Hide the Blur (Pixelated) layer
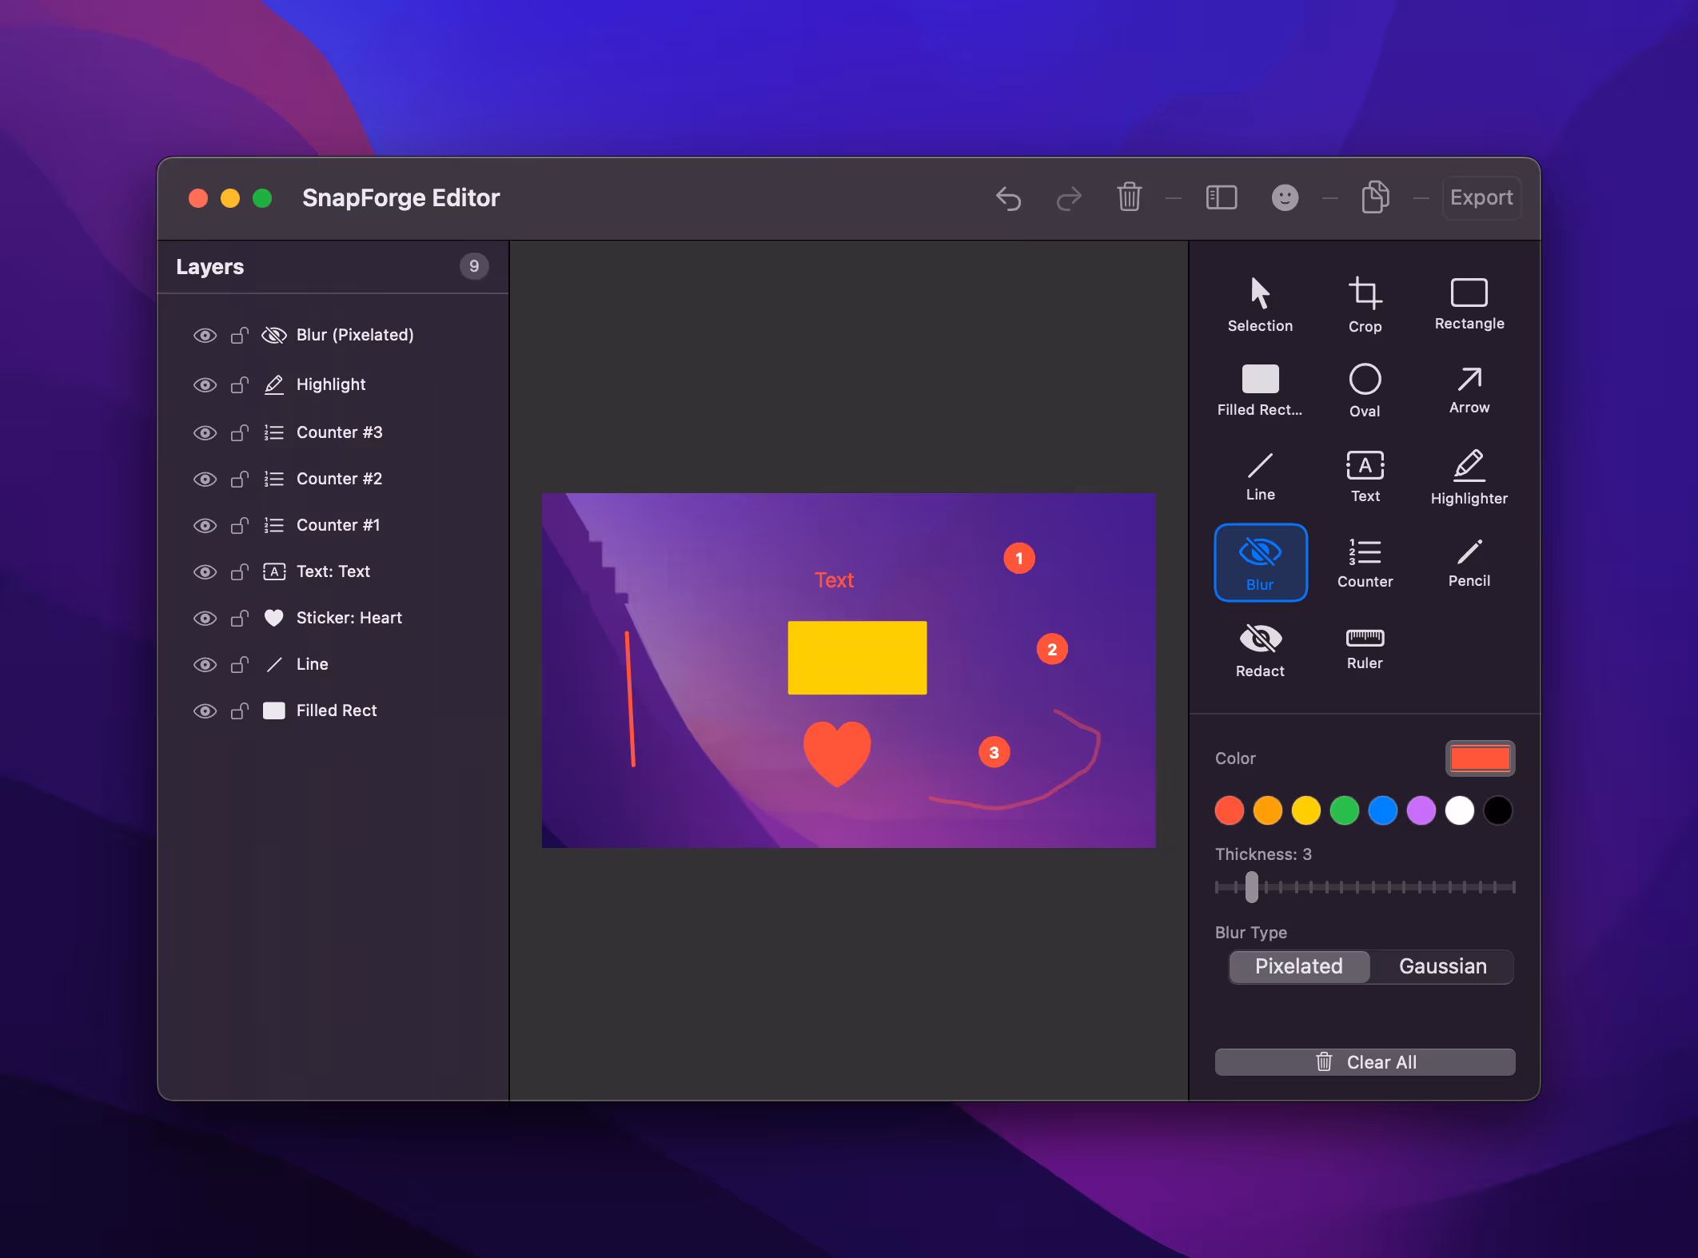This screenshot has height=1258, width=1698. [x=205, y=336]
